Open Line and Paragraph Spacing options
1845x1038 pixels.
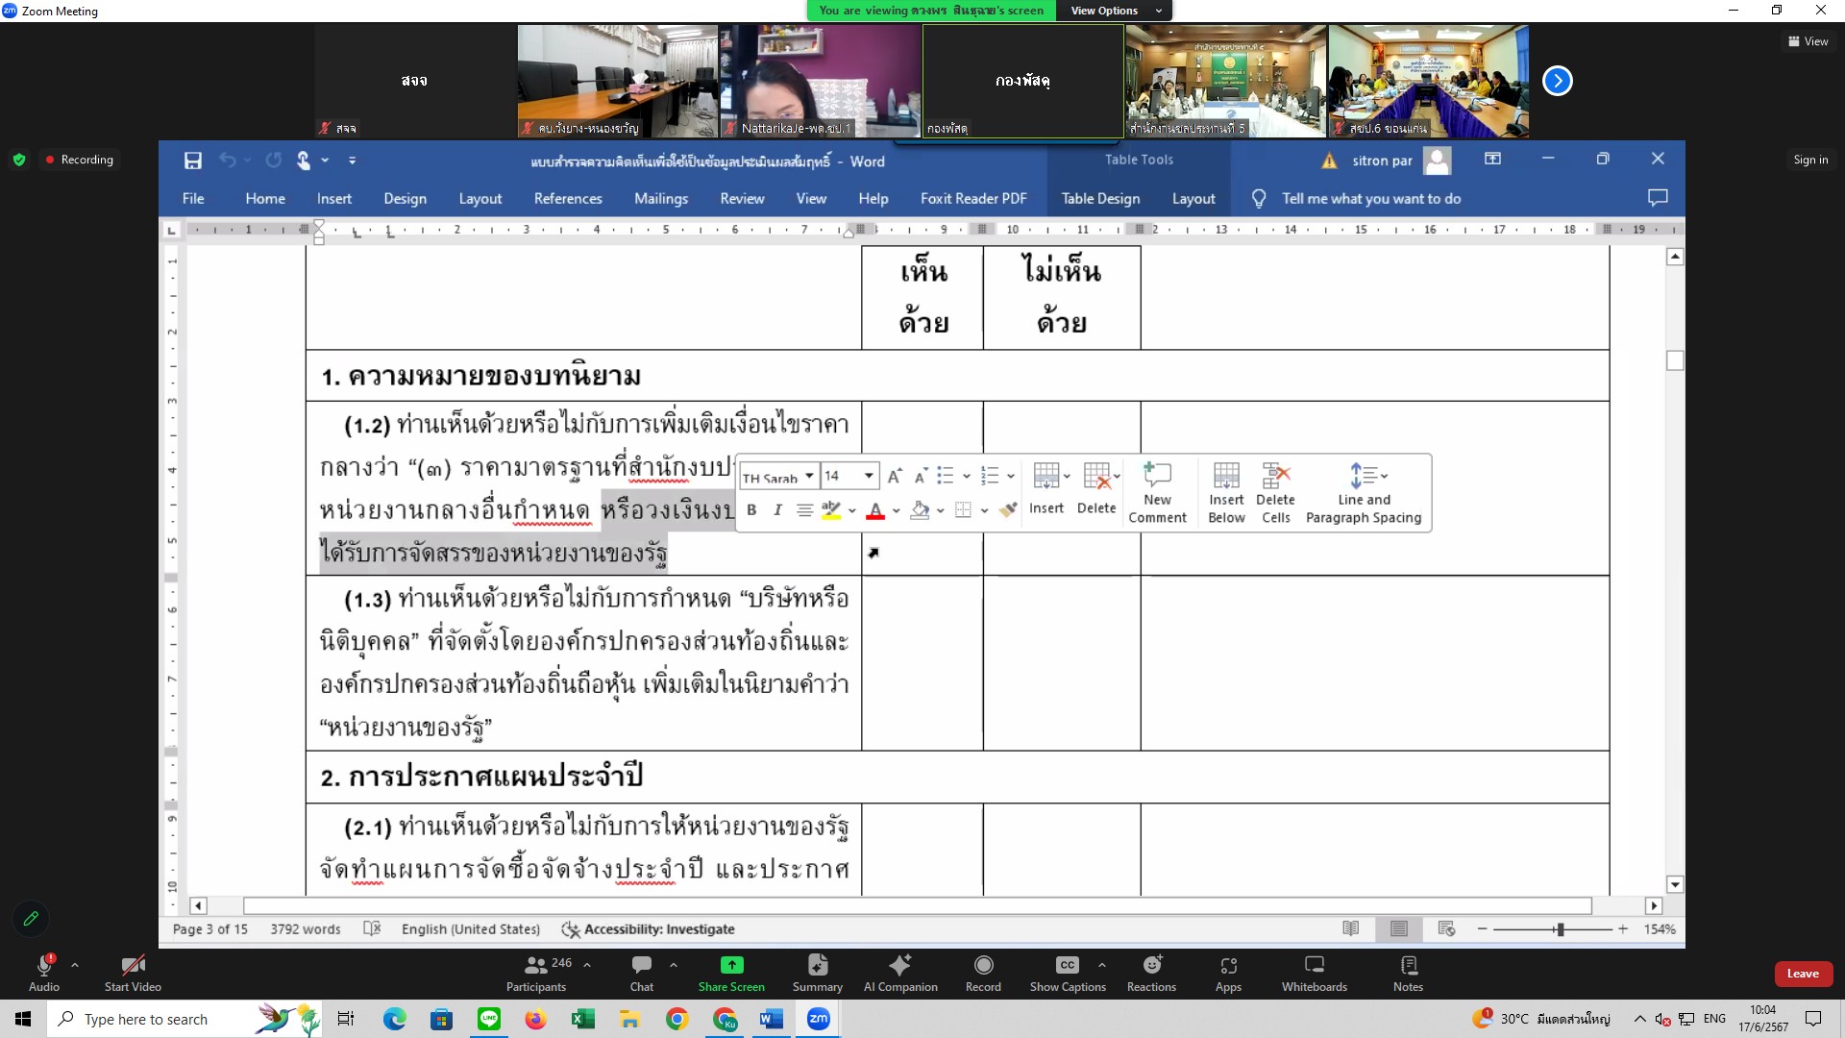click(x=1364, y=493)
